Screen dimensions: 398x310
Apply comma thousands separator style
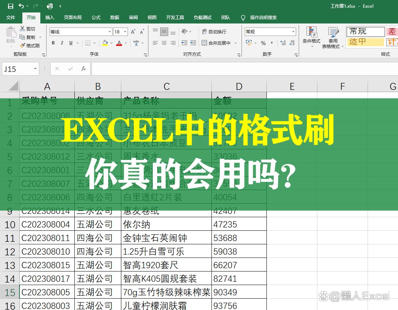272,43
